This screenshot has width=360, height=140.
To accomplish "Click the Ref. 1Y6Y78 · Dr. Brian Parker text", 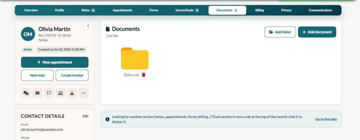I will pos(54,38).
